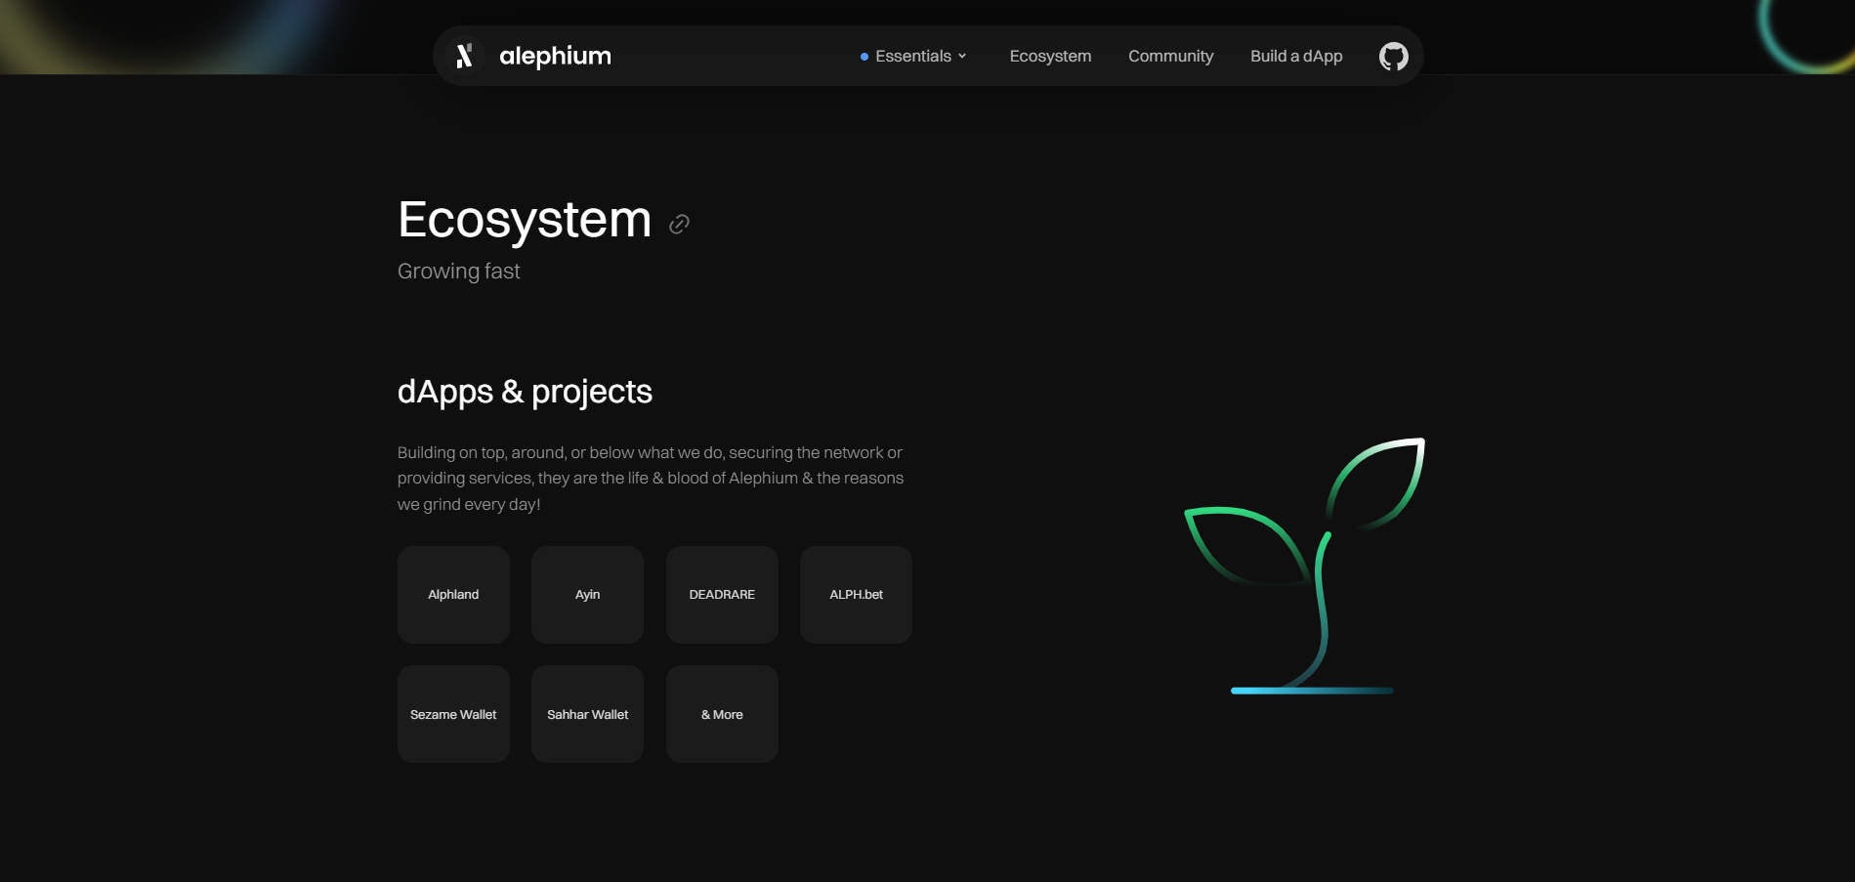The height and width of the screenshot is (882, 1855).
Task: Click the Alephium logo icon
Action: click(x=465, y=56)
